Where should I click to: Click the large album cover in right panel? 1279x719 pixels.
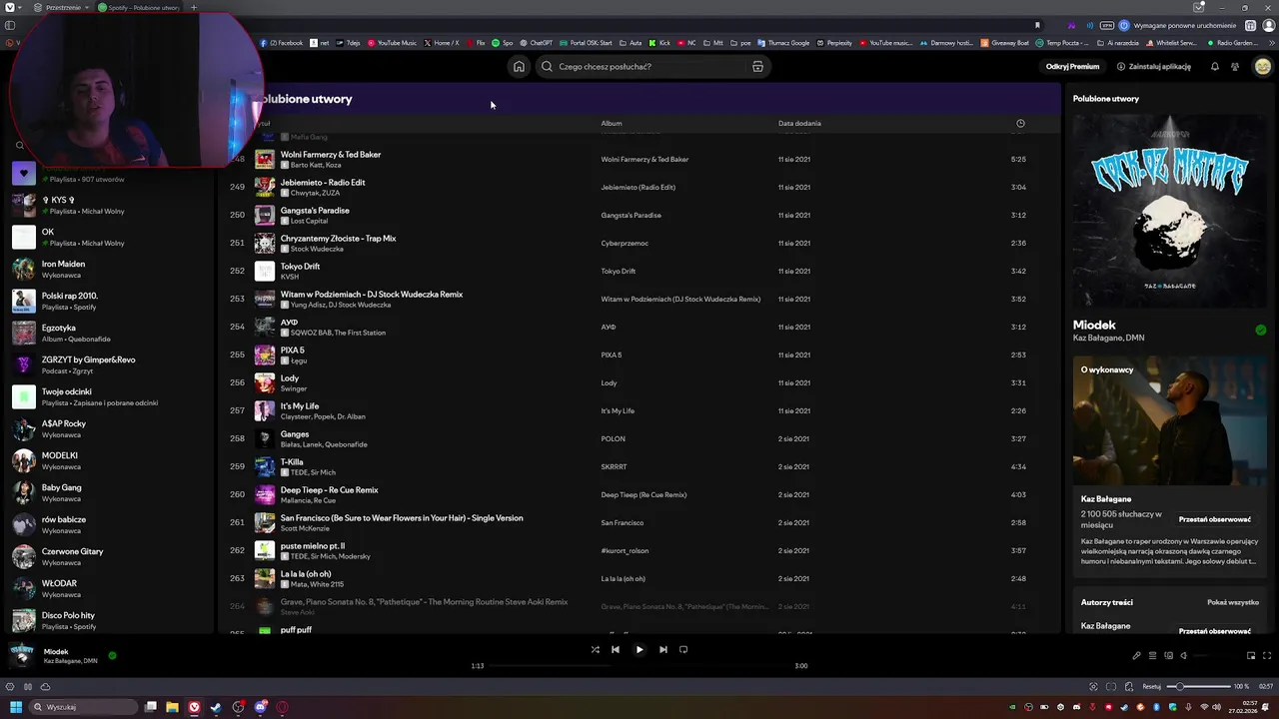pyautogui.click(x=1169, y=212)
